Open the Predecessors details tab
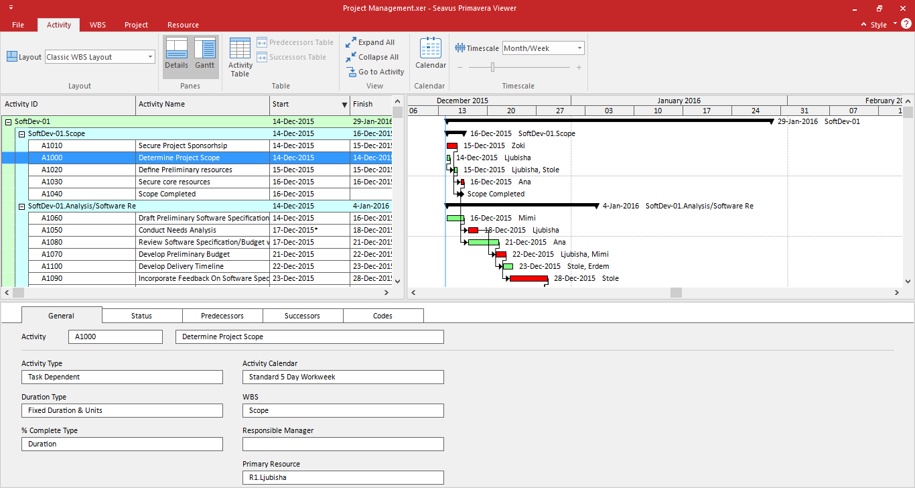This screenshot has height=488, width=915. coord(222,316)
